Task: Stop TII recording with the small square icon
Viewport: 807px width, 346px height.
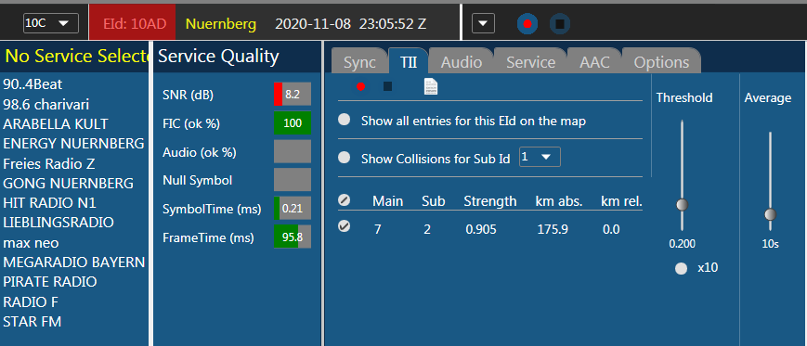Action: [387, 86]
